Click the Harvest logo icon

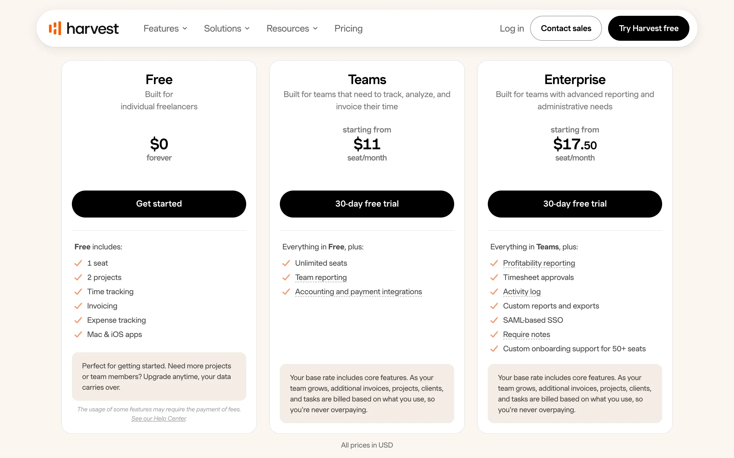click(55, 28)
